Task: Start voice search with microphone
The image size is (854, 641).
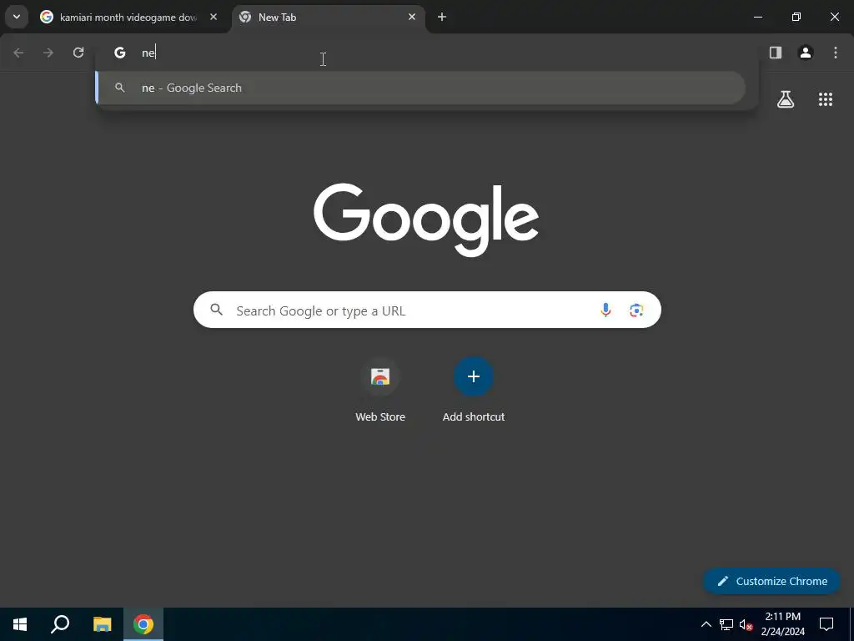Action: [605, 310]
